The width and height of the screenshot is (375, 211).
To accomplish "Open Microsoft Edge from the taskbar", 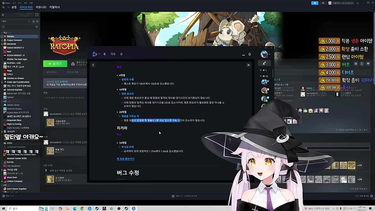I will [75, 209].
